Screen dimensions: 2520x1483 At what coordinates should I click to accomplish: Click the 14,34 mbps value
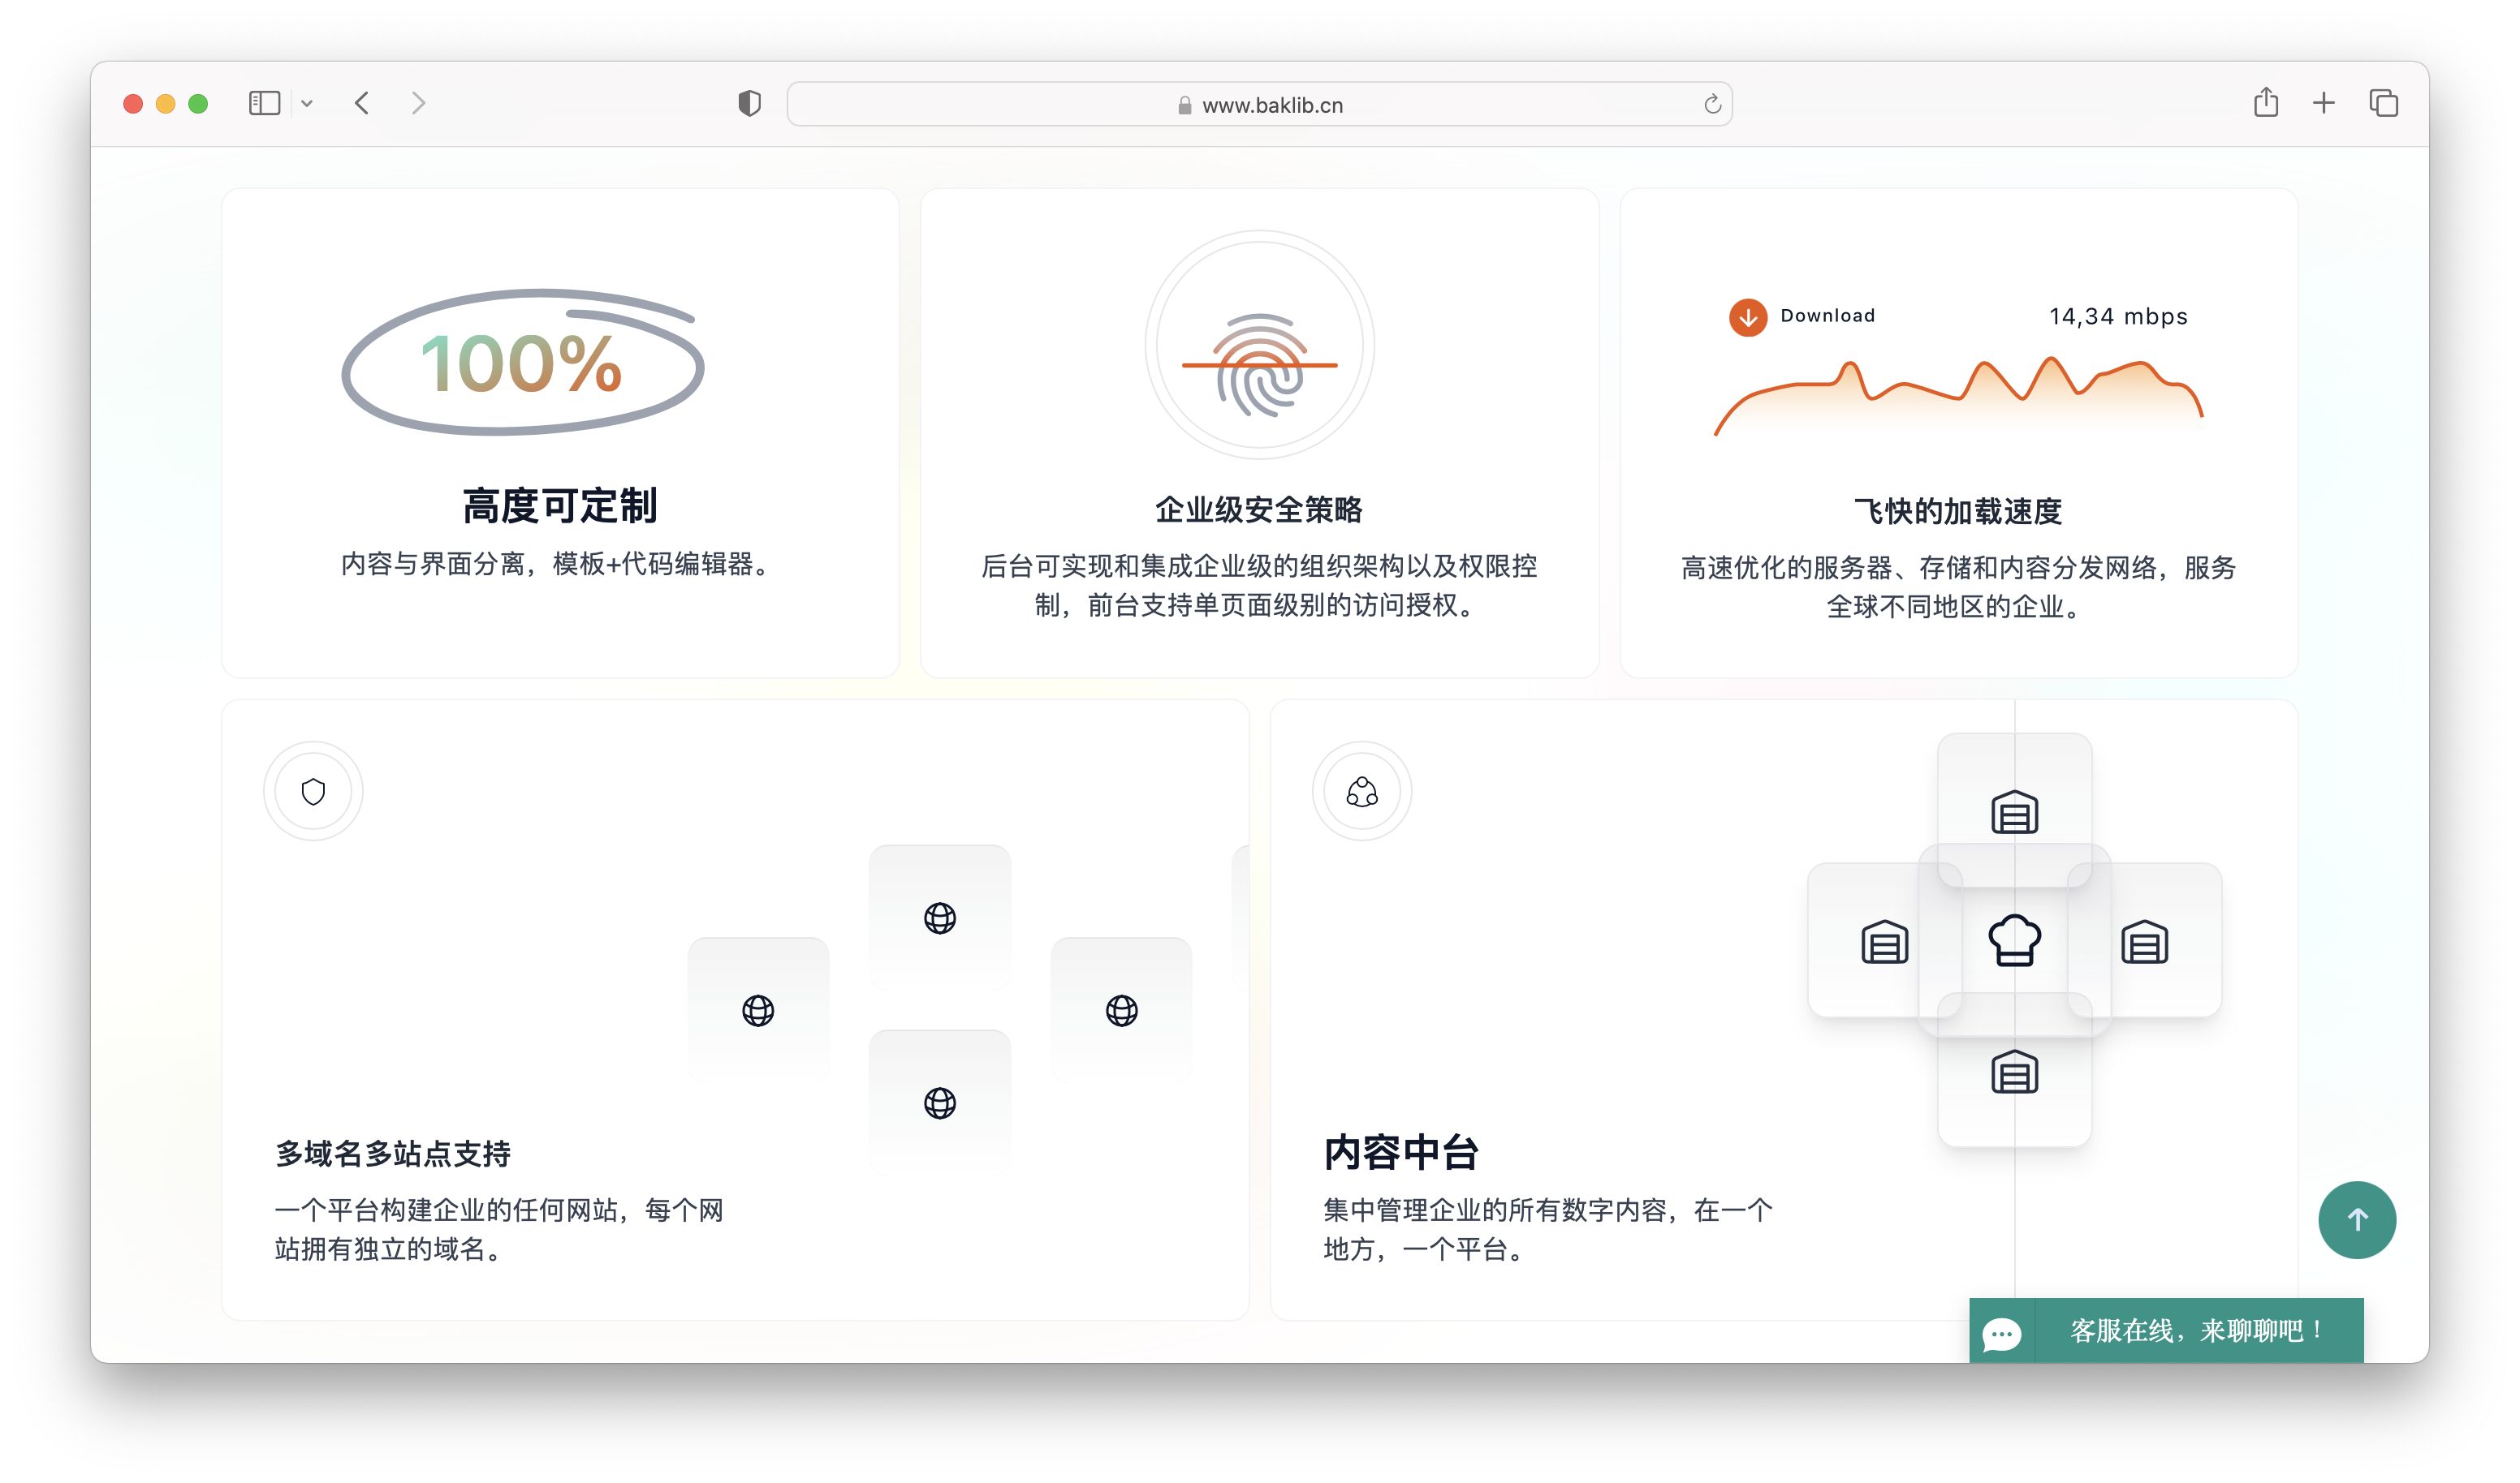tap(2118, 316)
